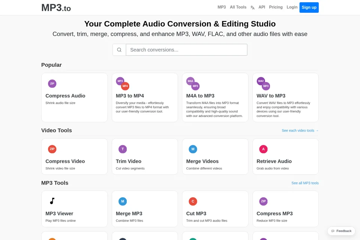This screenshot has width=360, height=240.
Task: Click the blue M icon for Merge Videos
Action: point(193,149)
